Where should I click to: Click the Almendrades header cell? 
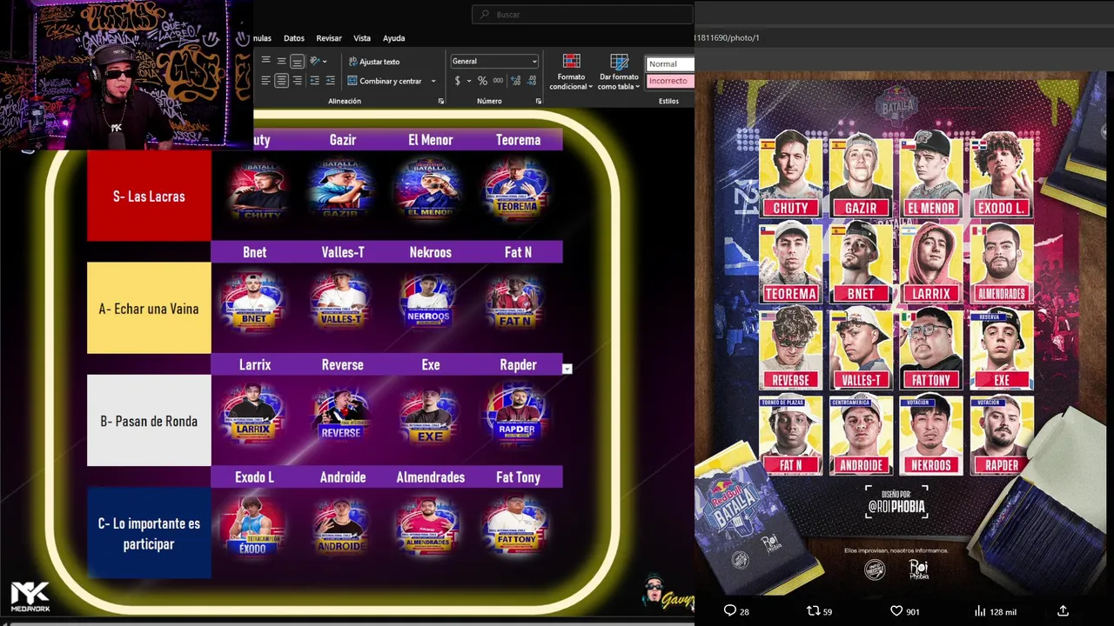pos(431,476)
